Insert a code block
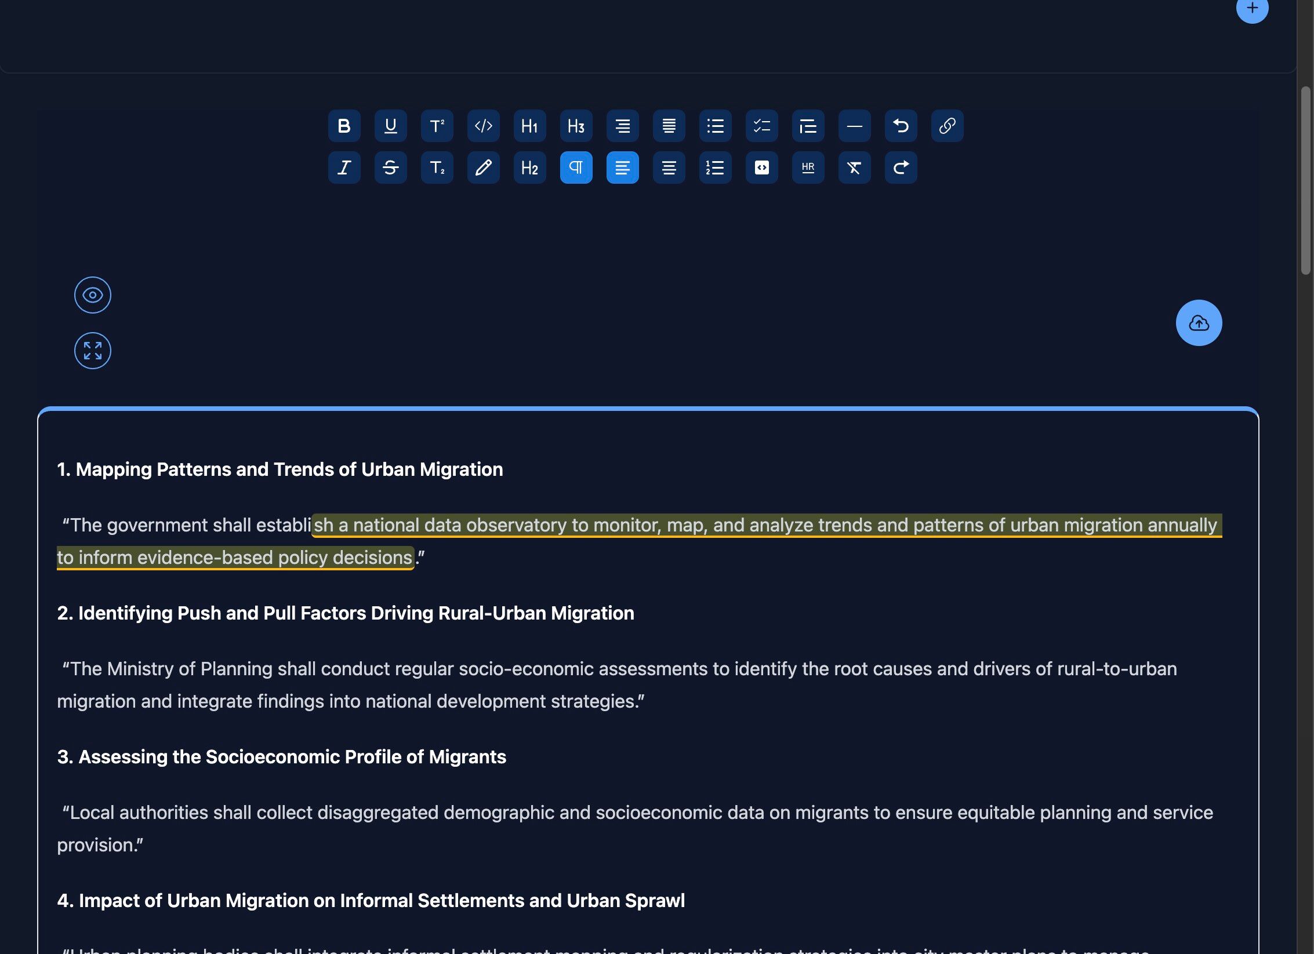This screenshot has height=954, width=1314. [x=761, y=168]
